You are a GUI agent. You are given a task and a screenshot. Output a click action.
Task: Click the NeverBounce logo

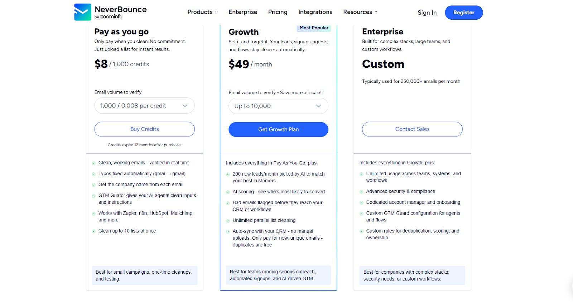pos(110,11)
